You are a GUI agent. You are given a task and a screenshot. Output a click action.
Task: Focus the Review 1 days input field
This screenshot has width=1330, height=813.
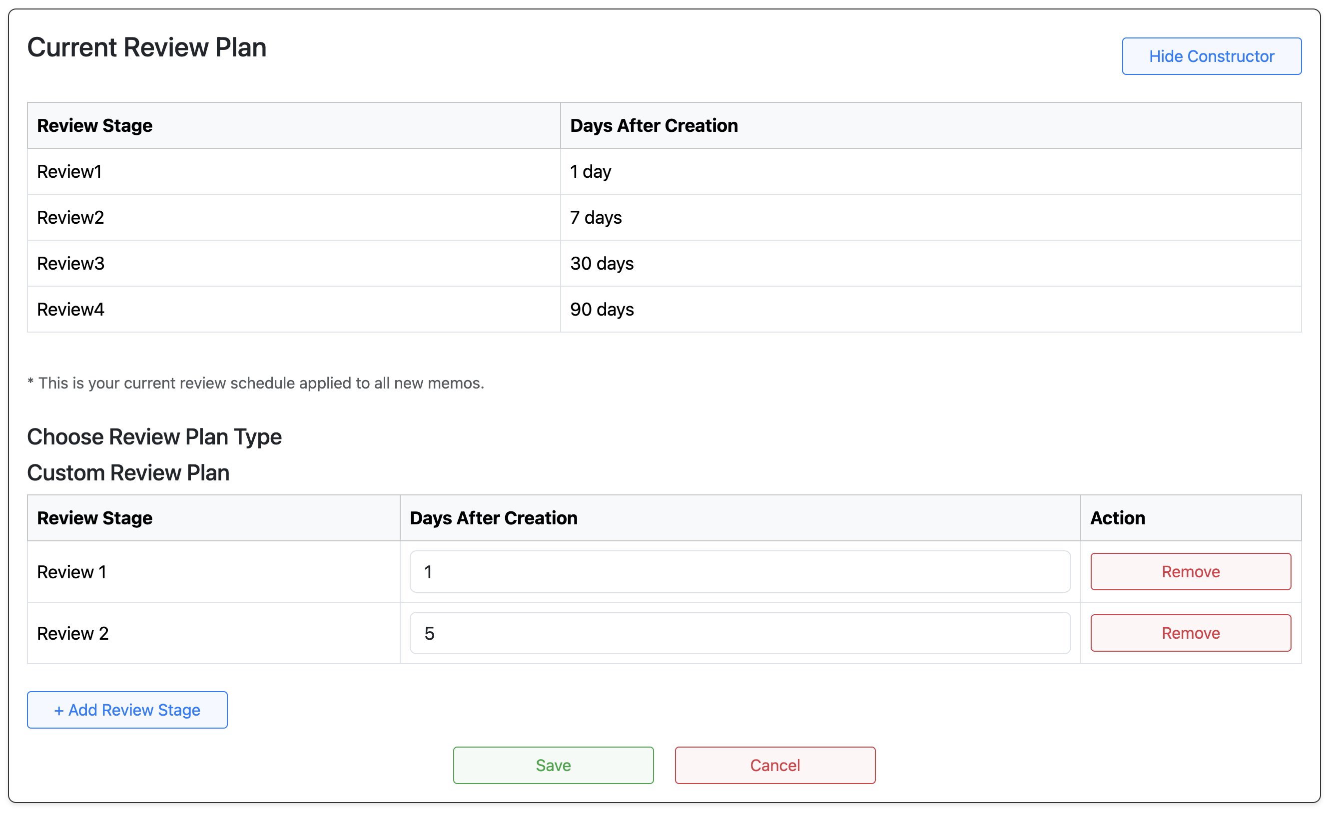tap(740, 571)
